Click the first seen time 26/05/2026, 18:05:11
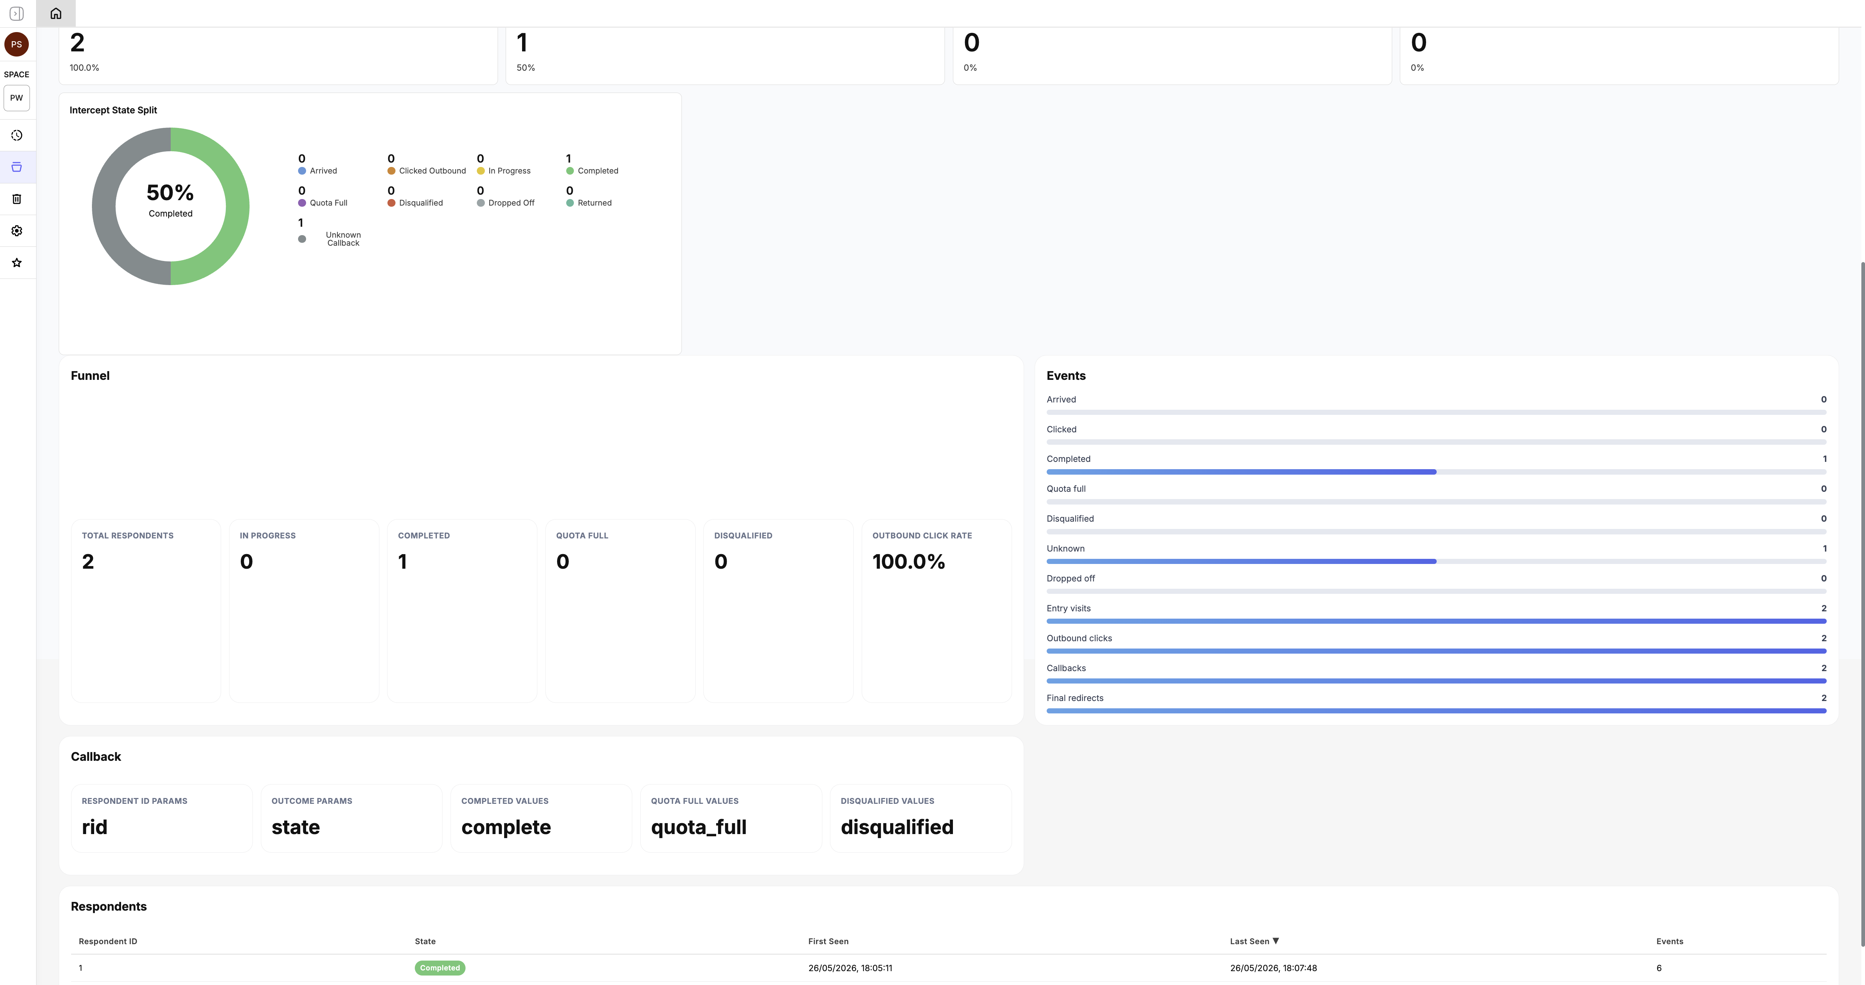Screen dimensions: 1865x985 tap(850, 968)
